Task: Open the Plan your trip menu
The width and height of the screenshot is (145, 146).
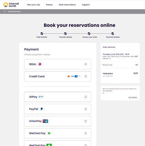Action: click(33, 5)
